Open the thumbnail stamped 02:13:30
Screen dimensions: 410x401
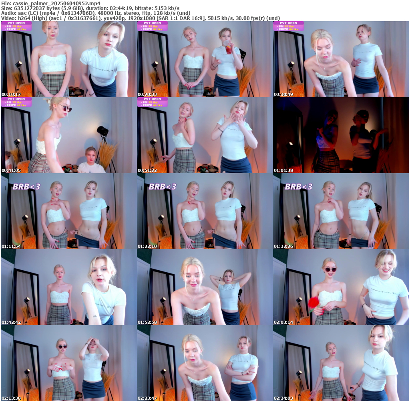(68, 363)
